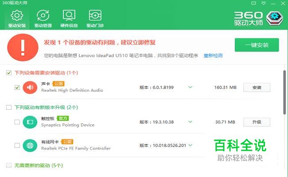Click the 无需更新的驱动 (5个) heading
288x177 pixels.
point(39,165)
